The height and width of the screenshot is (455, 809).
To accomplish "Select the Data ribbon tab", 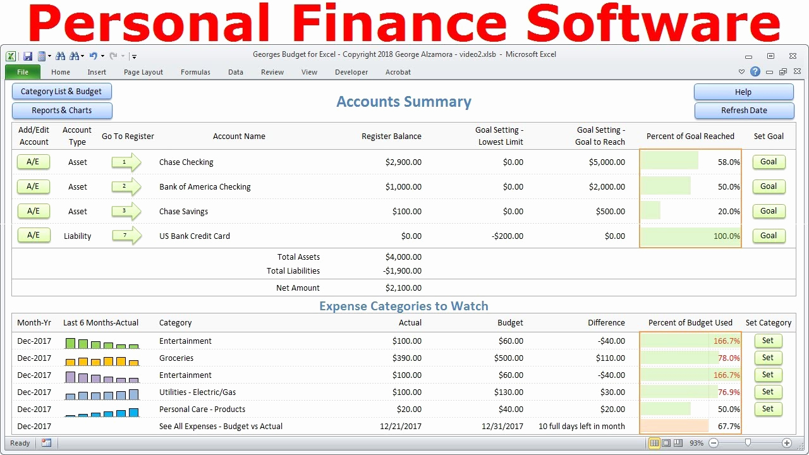I will click(236, 72).
